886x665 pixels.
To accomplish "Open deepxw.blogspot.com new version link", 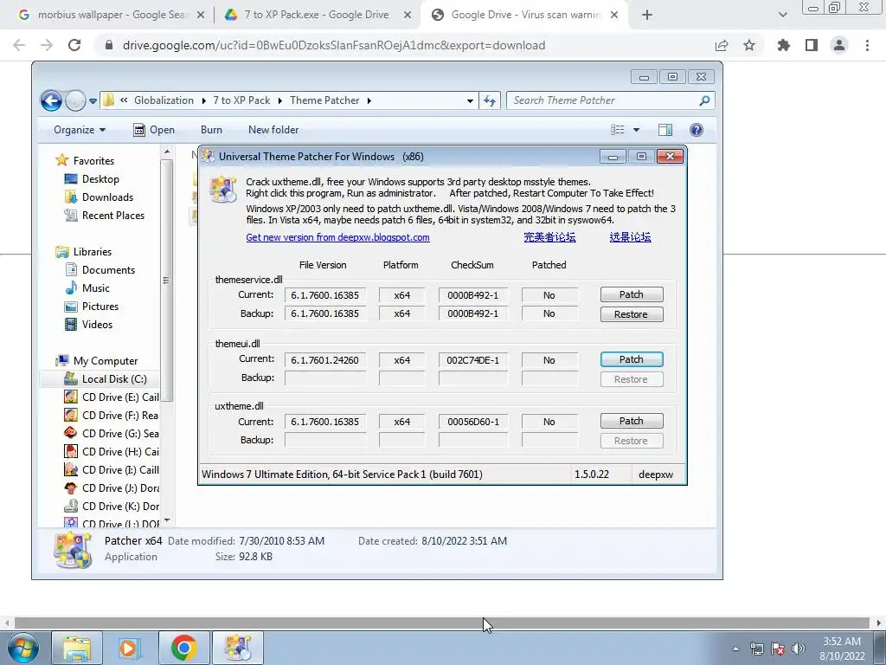I will pyautogui.click(x=338, y=237).
